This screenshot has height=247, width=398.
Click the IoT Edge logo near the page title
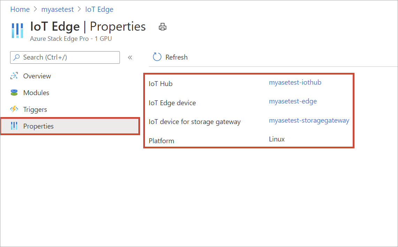[x=17, y=31]
